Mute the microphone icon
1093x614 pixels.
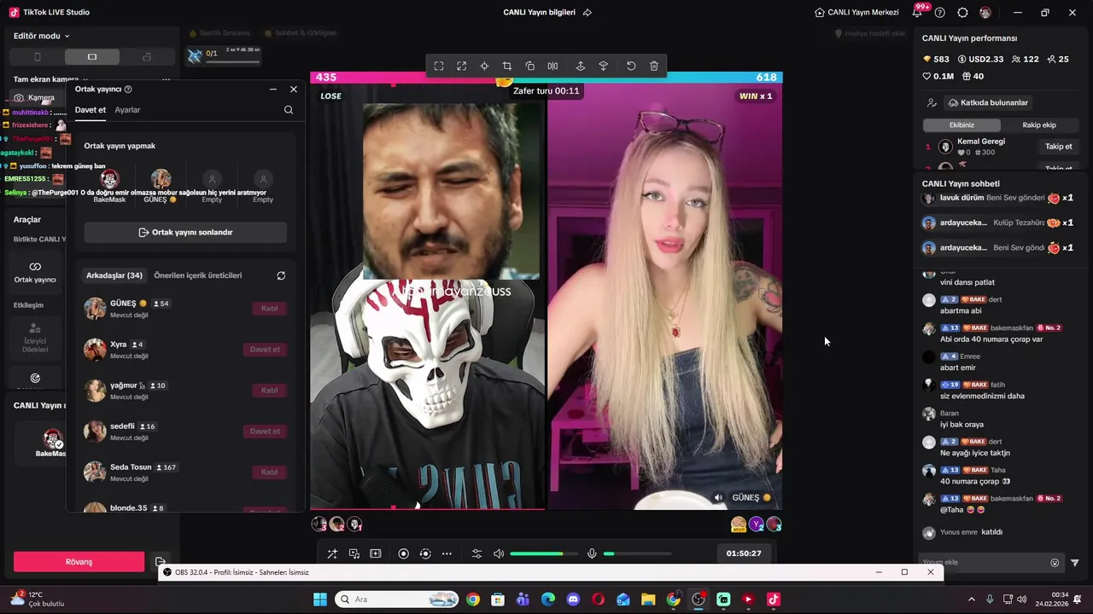[x=592, y=553]
